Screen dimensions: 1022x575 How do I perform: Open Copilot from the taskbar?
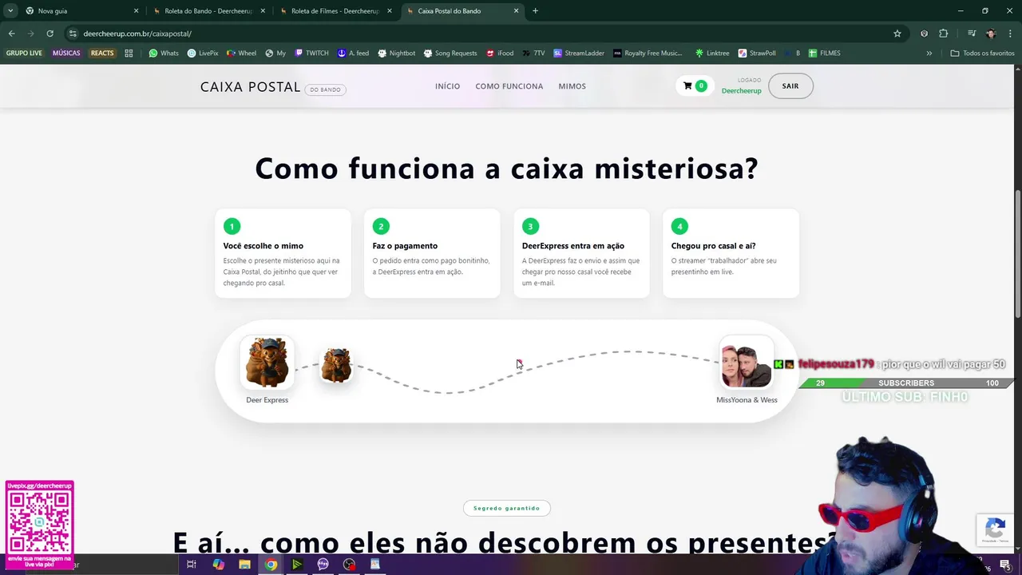point(218,565)
